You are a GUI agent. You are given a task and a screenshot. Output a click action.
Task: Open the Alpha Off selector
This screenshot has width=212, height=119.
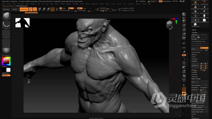click(x=6, y=34)
